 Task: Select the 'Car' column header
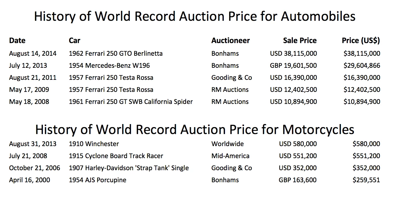(75, 40)
